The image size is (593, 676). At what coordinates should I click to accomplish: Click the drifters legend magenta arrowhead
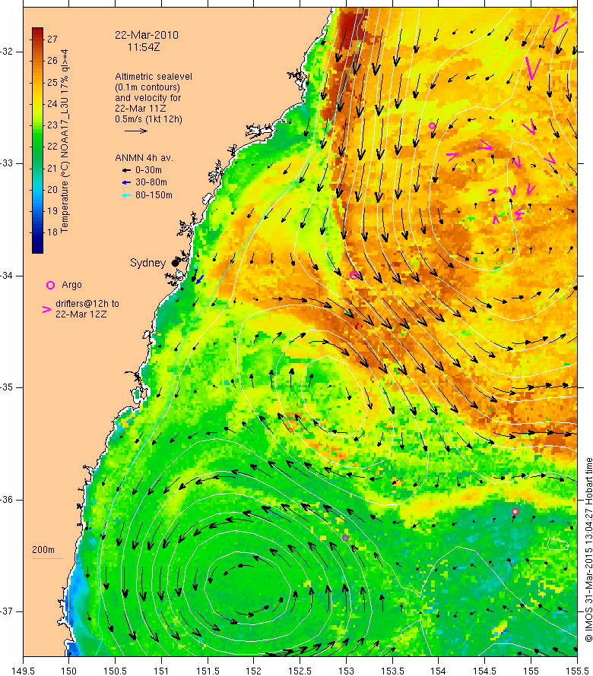pos(46,309)
